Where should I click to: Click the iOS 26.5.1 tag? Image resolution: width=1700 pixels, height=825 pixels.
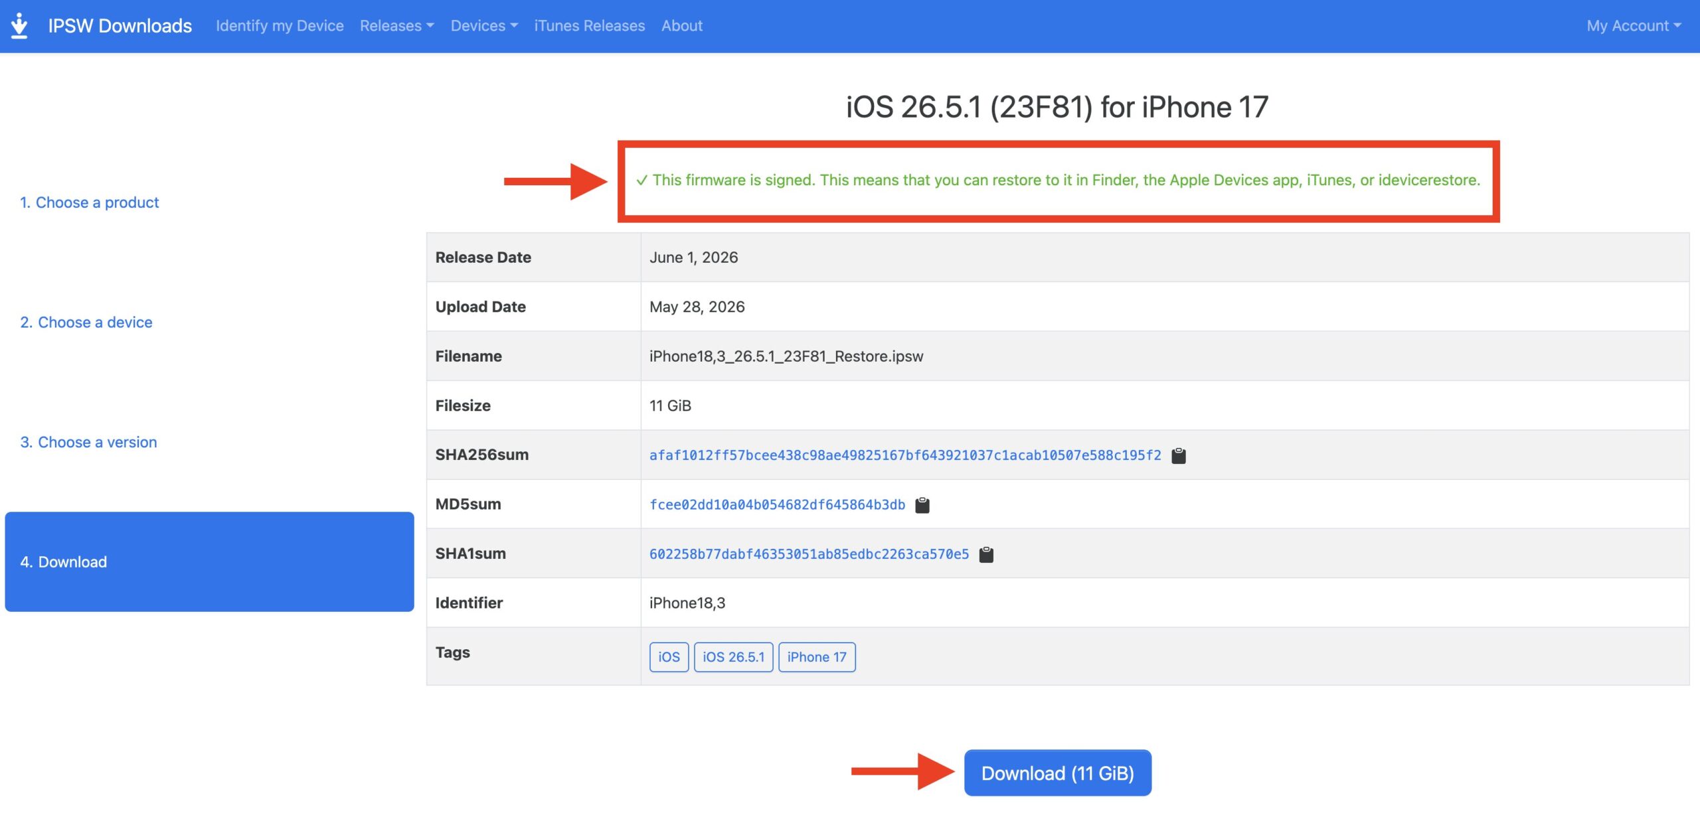coord(733,657)
